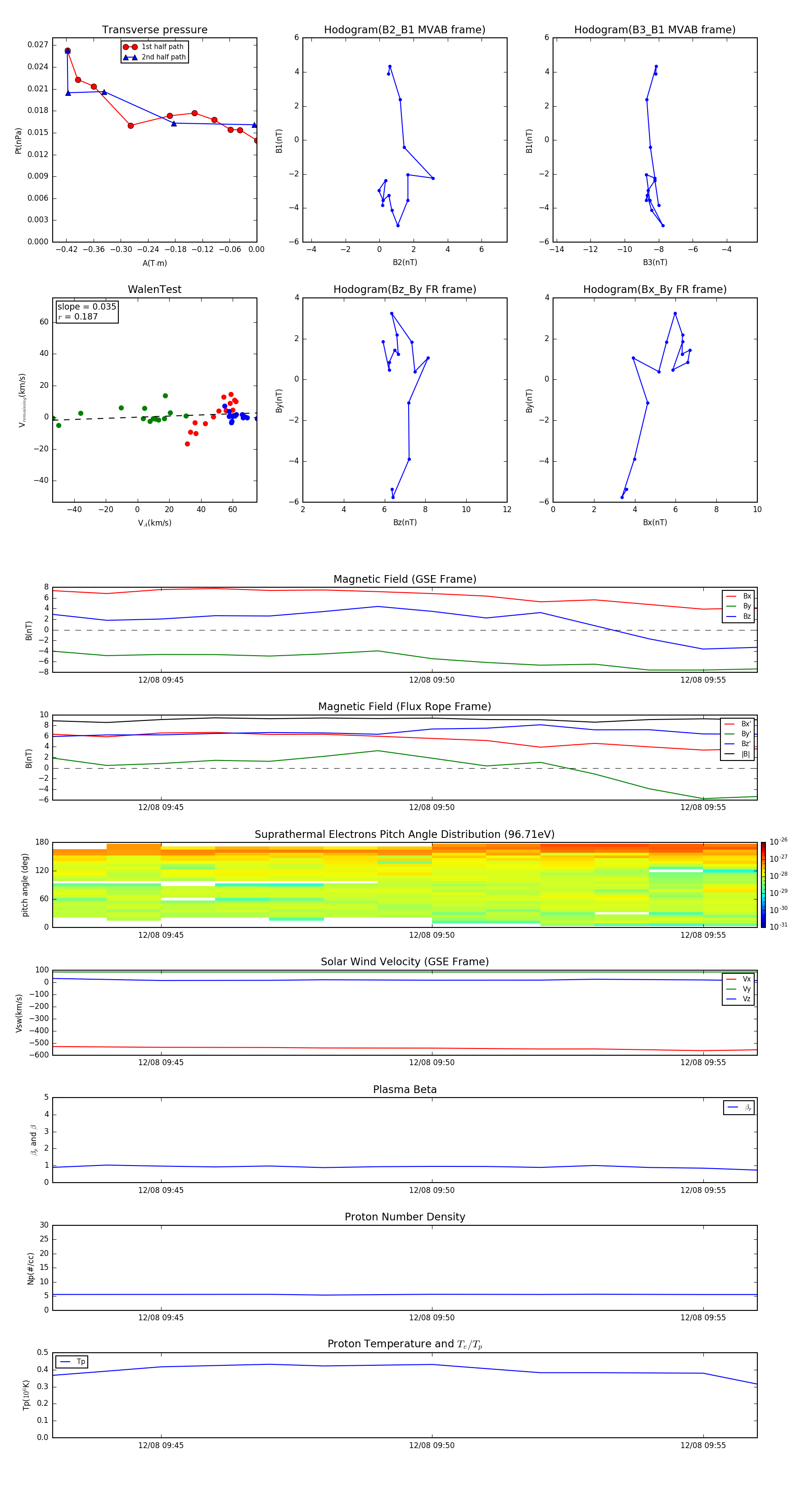Select Bx' in flux rope frame legend
This screenshot has width=810, height=1485.
tap(738, 724)
